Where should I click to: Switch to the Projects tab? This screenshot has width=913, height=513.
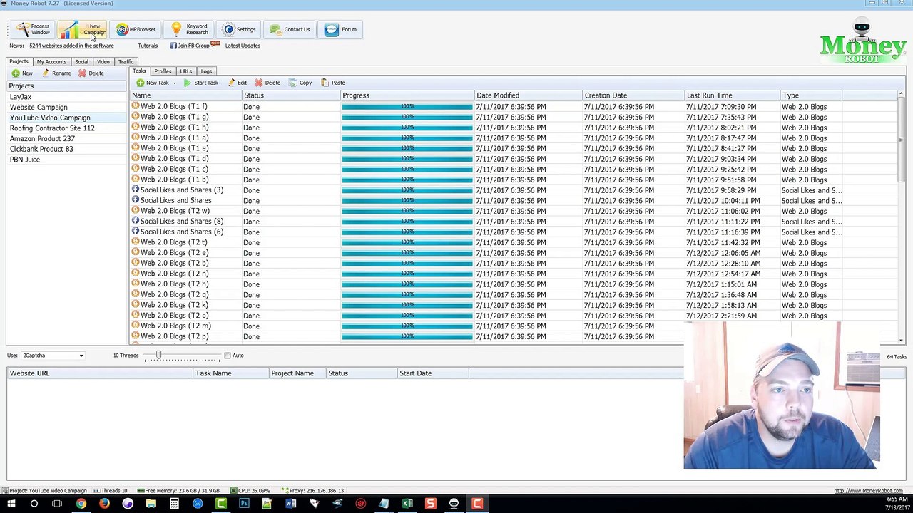point(19,62)
